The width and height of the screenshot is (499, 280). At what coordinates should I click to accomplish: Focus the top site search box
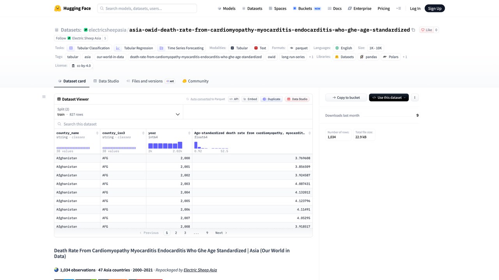(x=147, y=8)
